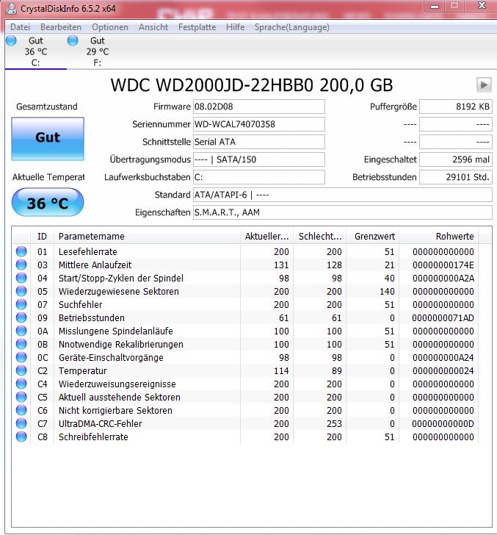Select raw value 000000000024
Viewport: 497px width, 535px height.
(x=443, y=370)
